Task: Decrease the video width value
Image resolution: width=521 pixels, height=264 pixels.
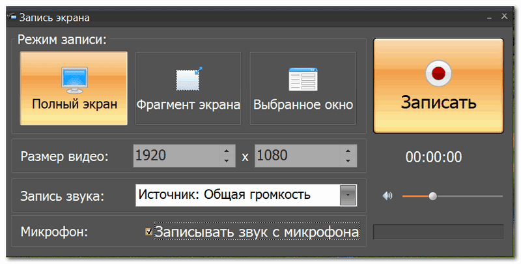Action: click(x=227, y=161)
